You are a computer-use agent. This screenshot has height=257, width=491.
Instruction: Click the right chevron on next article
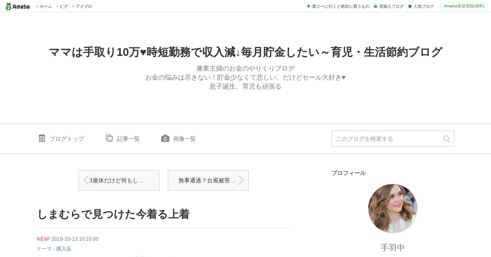(241, 180)
